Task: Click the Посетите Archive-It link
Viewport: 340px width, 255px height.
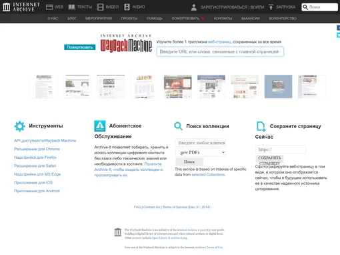Action: pyautogui.click(x=129, y=170)
